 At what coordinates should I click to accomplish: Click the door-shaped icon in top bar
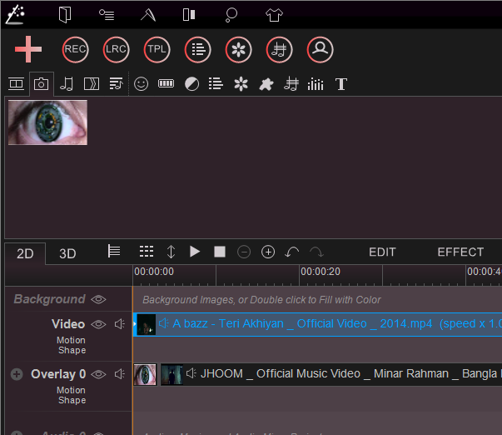coord(65,15)
